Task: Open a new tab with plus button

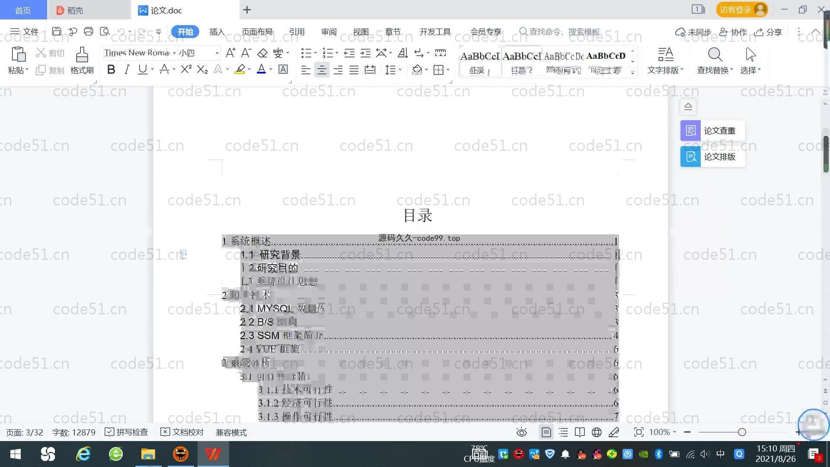Action: (x=247, y=10)
